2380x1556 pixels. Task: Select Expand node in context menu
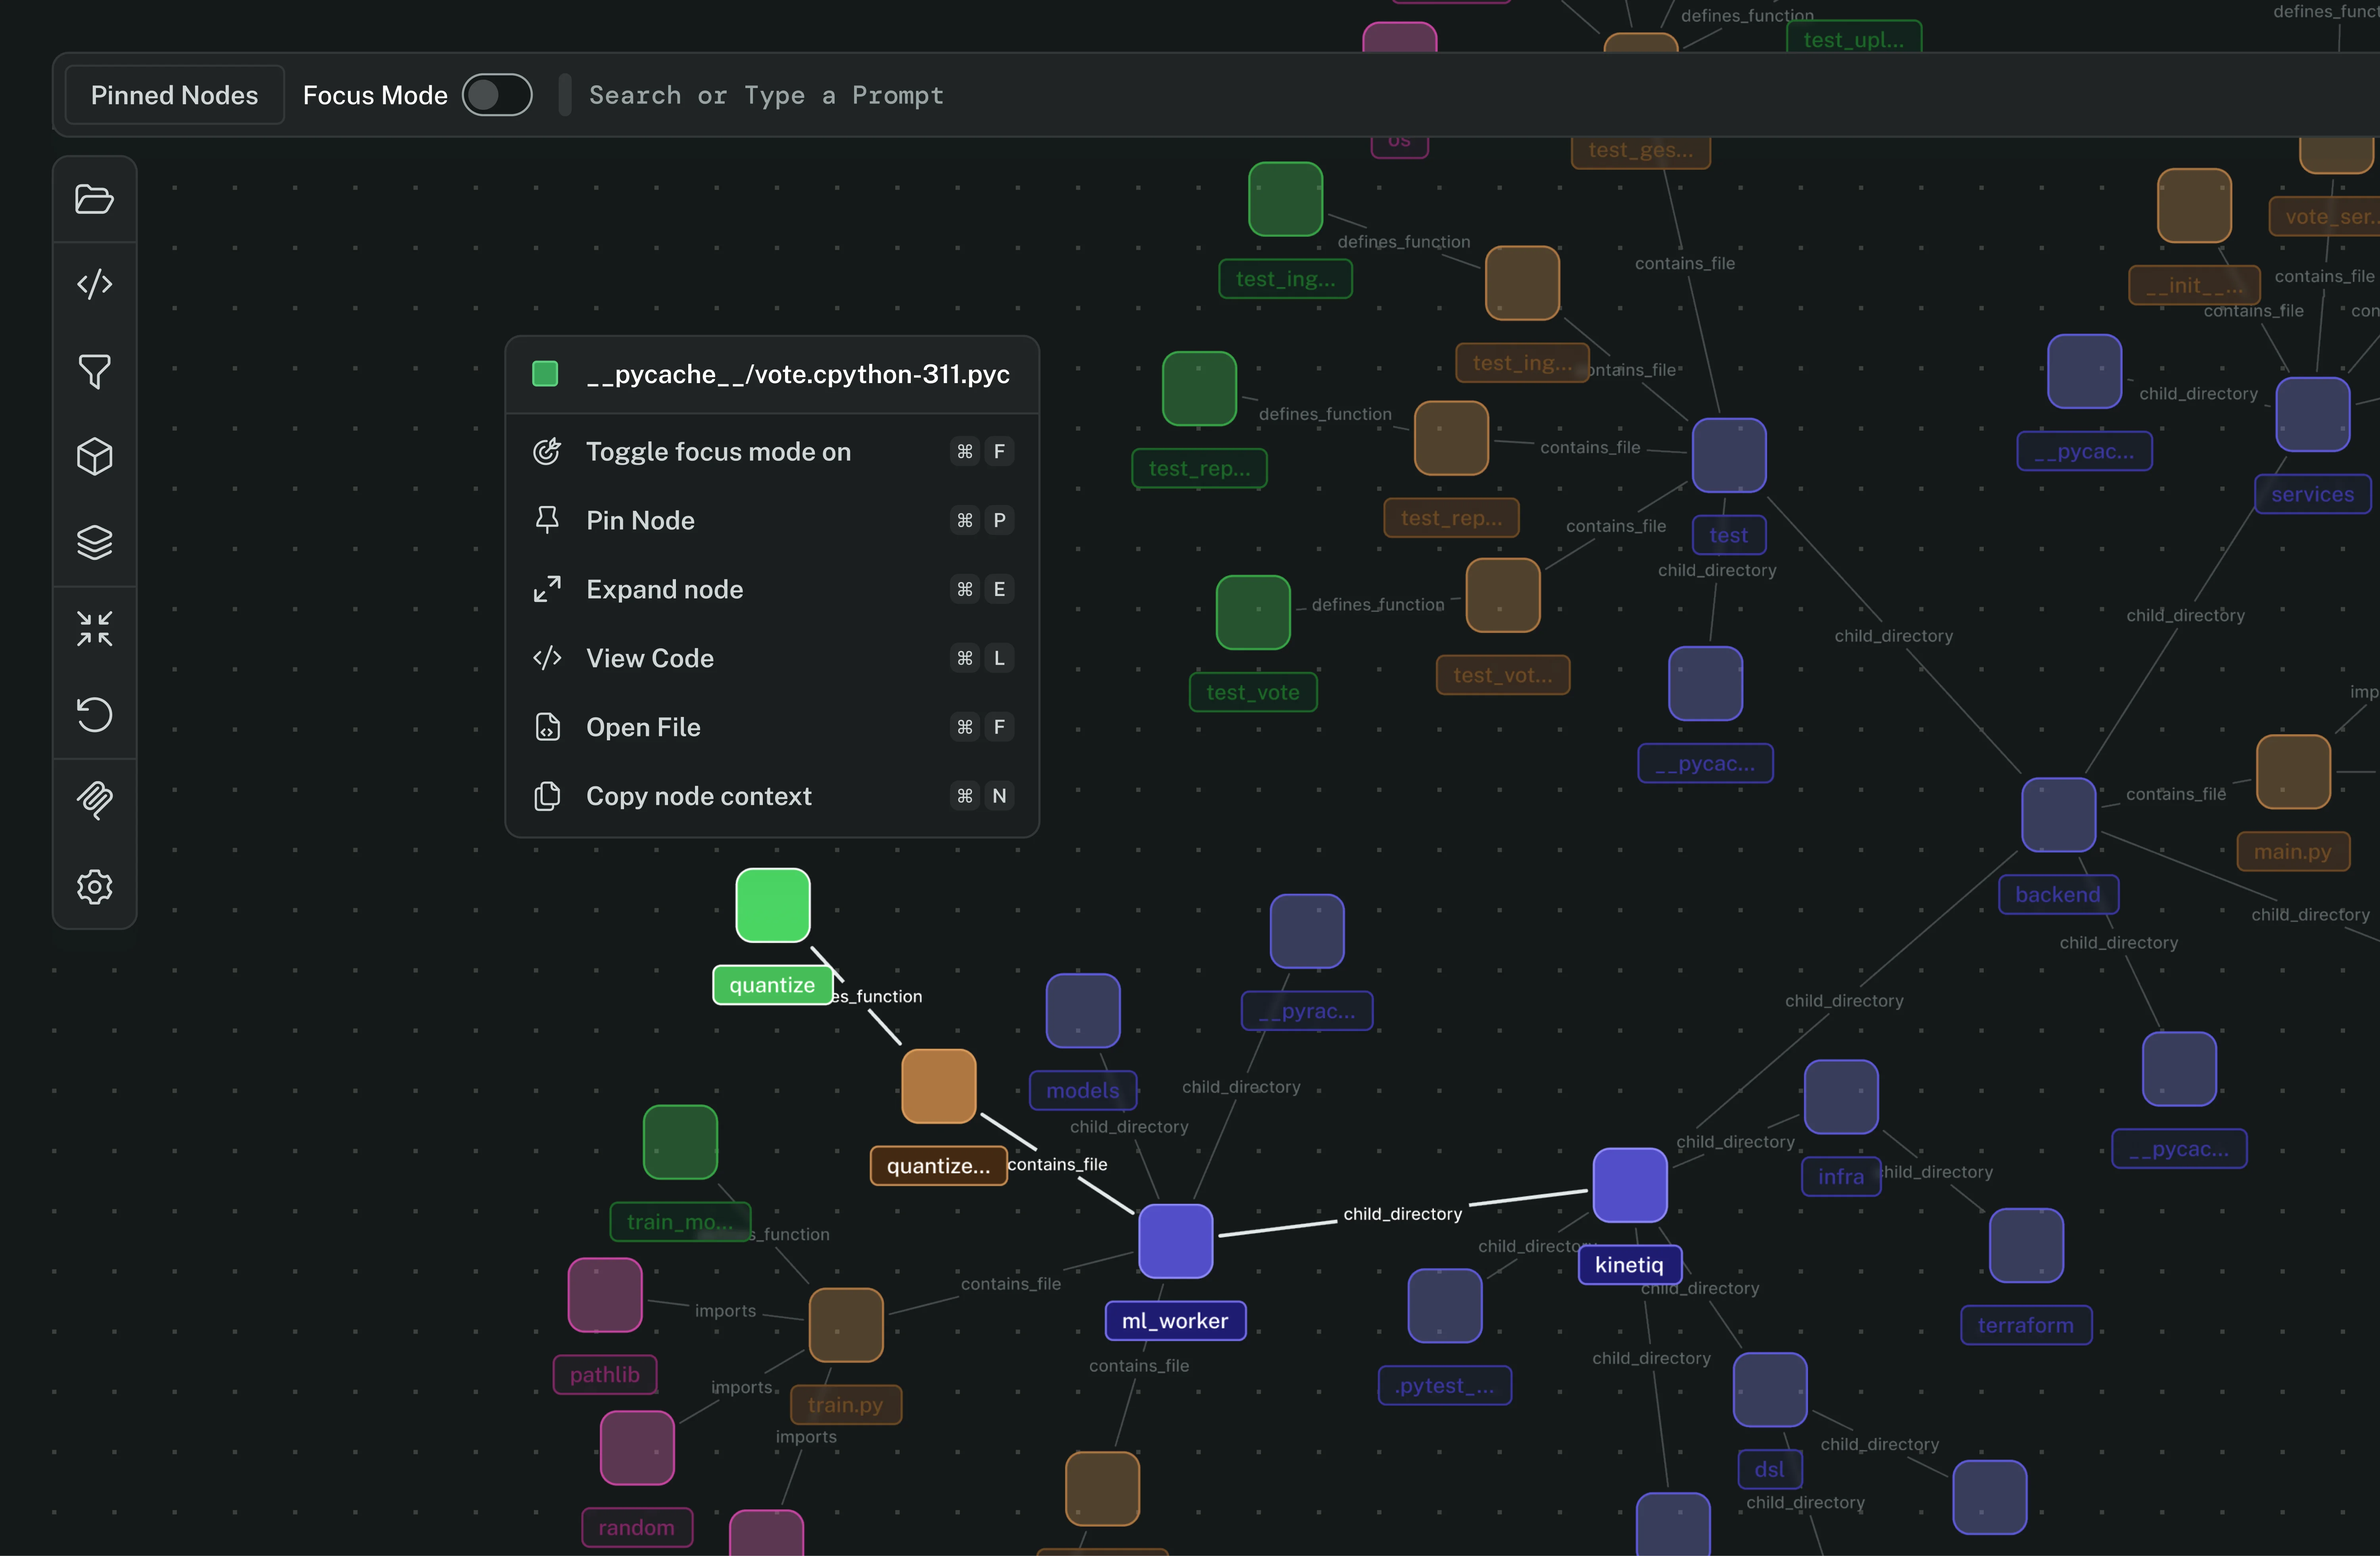772,590
